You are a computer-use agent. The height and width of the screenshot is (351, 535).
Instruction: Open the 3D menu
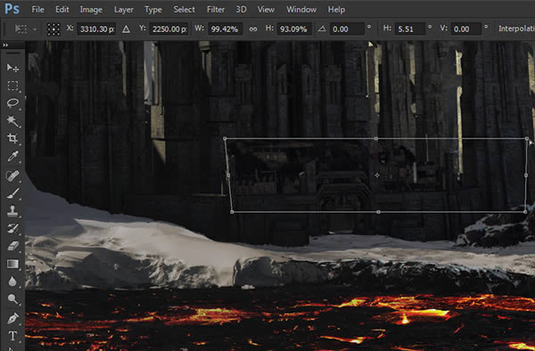(x=242, y=10)
